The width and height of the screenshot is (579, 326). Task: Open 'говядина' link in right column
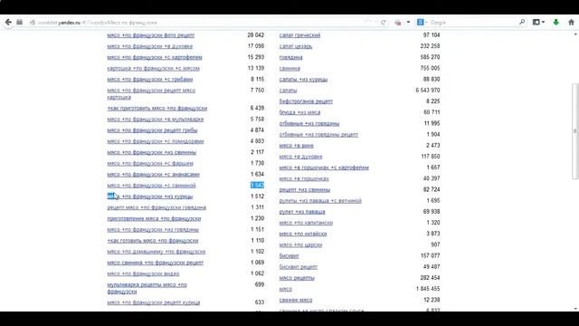[291, 57]
